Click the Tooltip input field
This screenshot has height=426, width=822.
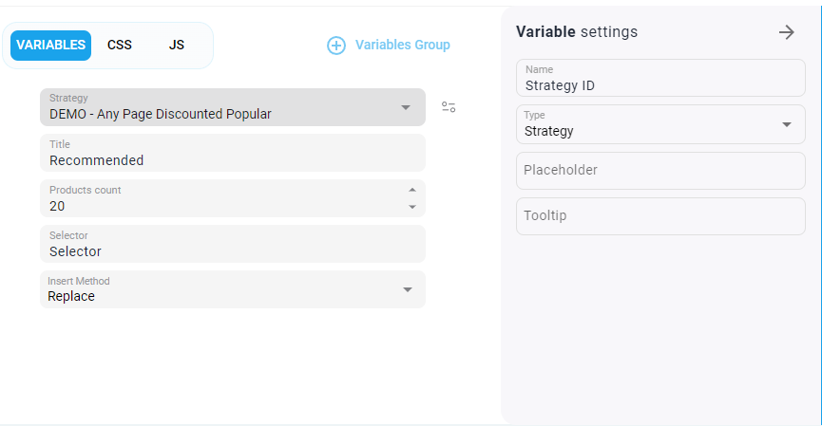tap(660, 216)
